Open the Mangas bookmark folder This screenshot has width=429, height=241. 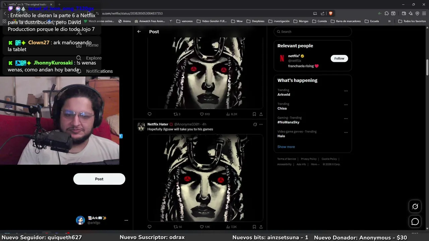tap(301, 21)
